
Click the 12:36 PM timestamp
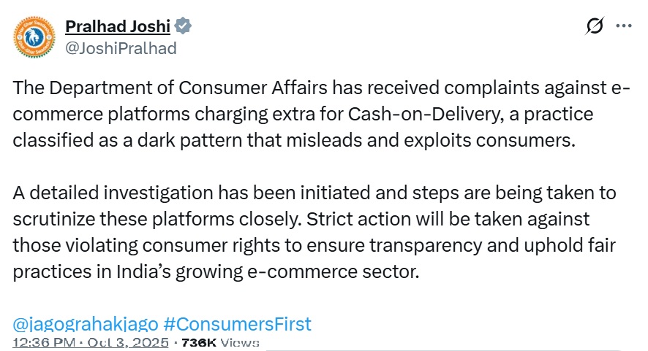(x=41, y=342)
